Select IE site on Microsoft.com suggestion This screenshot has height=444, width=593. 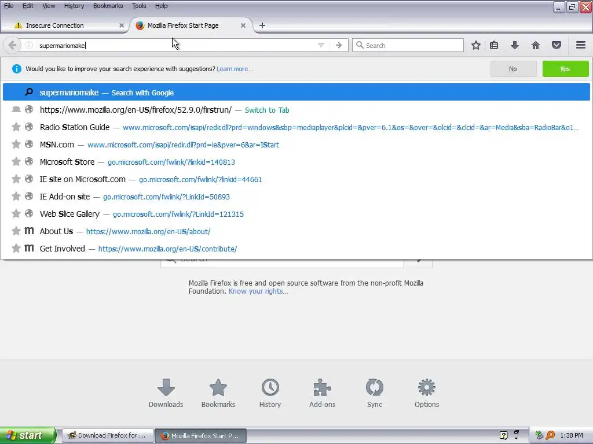tap(296, 179)
